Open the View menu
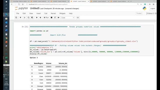Screen dimensions: 160x90 pyautogui.click(x=31, y=13)
